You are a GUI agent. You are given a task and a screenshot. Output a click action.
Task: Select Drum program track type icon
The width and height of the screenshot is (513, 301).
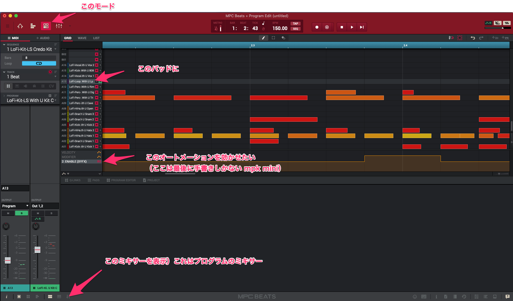coord(8,86)
